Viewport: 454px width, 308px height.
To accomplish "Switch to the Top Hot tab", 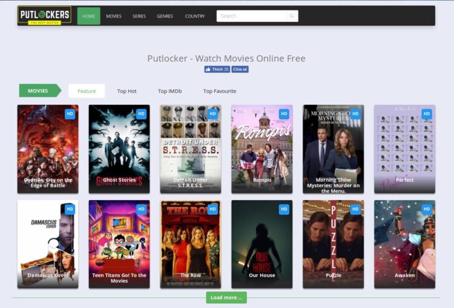I will (127, 91).
